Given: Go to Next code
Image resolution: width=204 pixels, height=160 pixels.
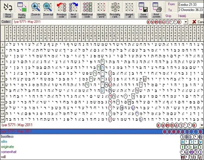Looking at the screenshot, I should point(74,7).
